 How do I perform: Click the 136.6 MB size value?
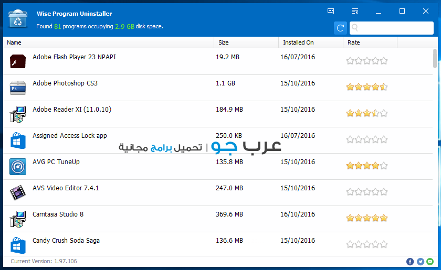coord(229,241)
